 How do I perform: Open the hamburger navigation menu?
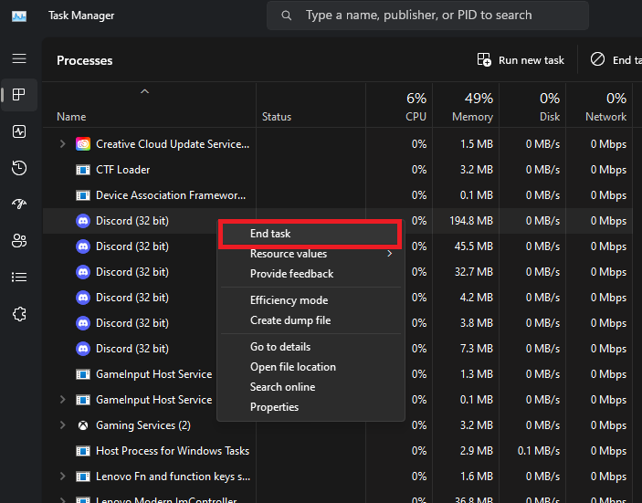[19, 58]
